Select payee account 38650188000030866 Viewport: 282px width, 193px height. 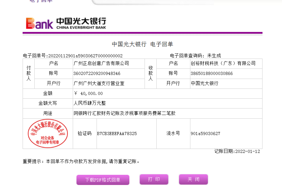coord(212,73)
